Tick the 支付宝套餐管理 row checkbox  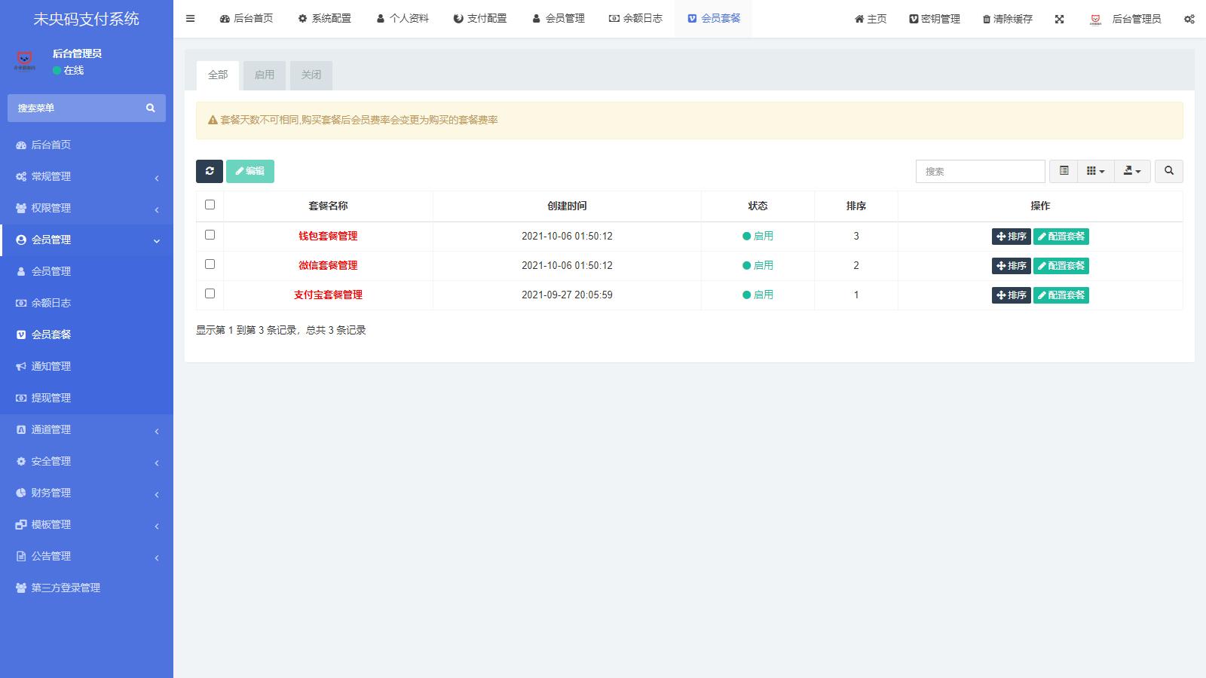pyautogui.click(x=210, y=294)
